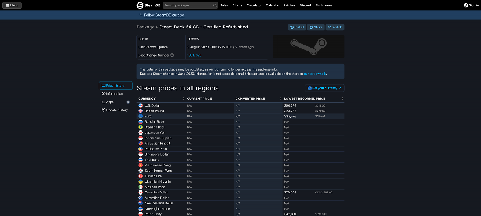Click the 270,56€ Canadian Dollar price
Viewport: 481px width, 216px height.
point(290,192)
